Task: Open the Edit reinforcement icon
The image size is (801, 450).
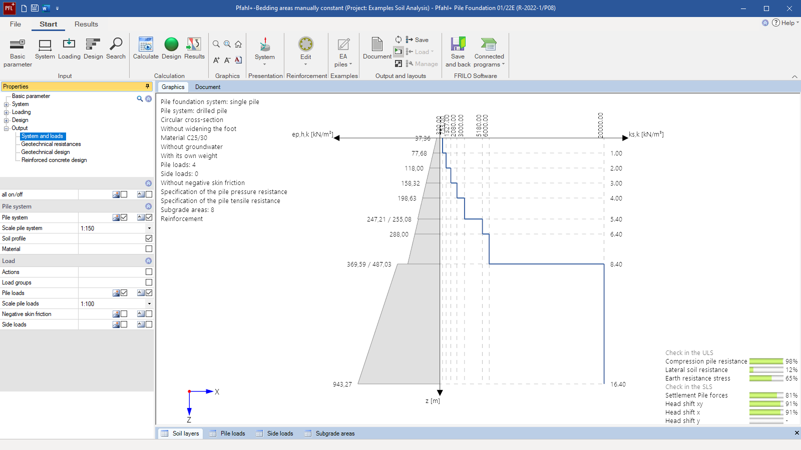Action: (x=306, y=50)
